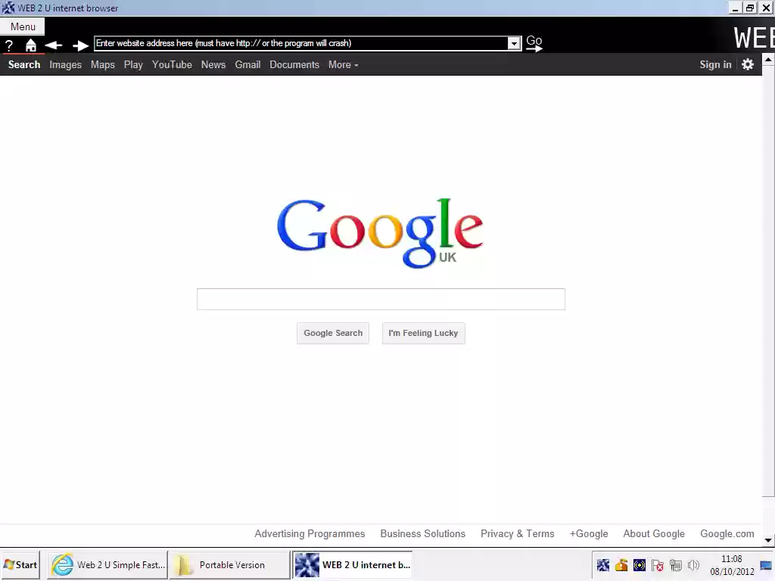
Task: Open the browser home page icon
Action: pyautogui.click(x=30, y=45)
